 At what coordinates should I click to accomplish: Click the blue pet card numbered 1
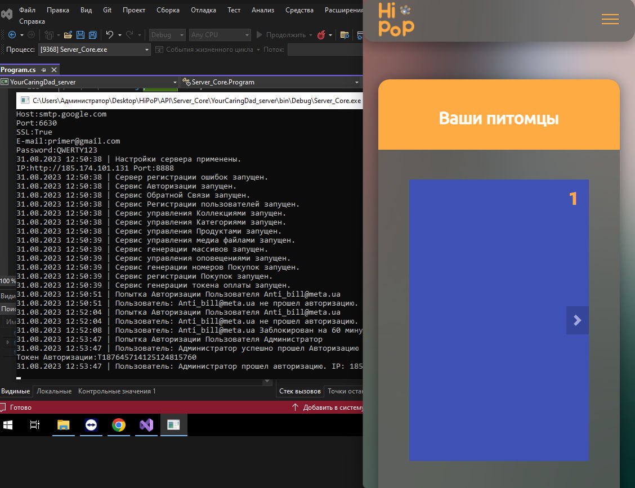pos(499,320)
